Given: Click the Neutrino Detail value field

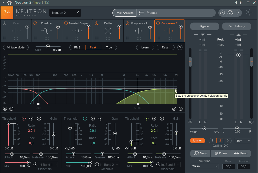Looking at the screenshot, I should [x=229, y=166].
